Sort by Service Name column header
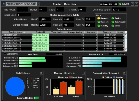 [x=17, y=32]
